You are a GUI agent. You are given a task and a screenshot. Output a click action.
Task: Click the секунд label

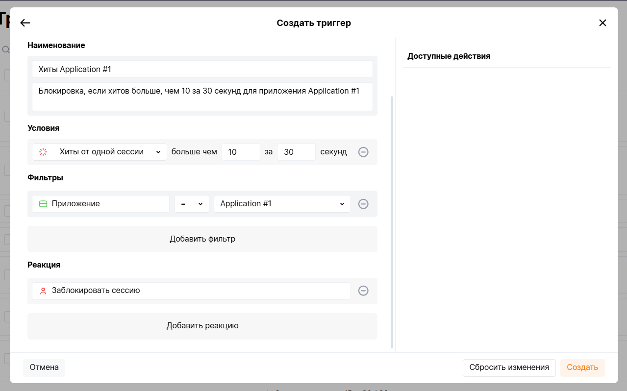333,152
